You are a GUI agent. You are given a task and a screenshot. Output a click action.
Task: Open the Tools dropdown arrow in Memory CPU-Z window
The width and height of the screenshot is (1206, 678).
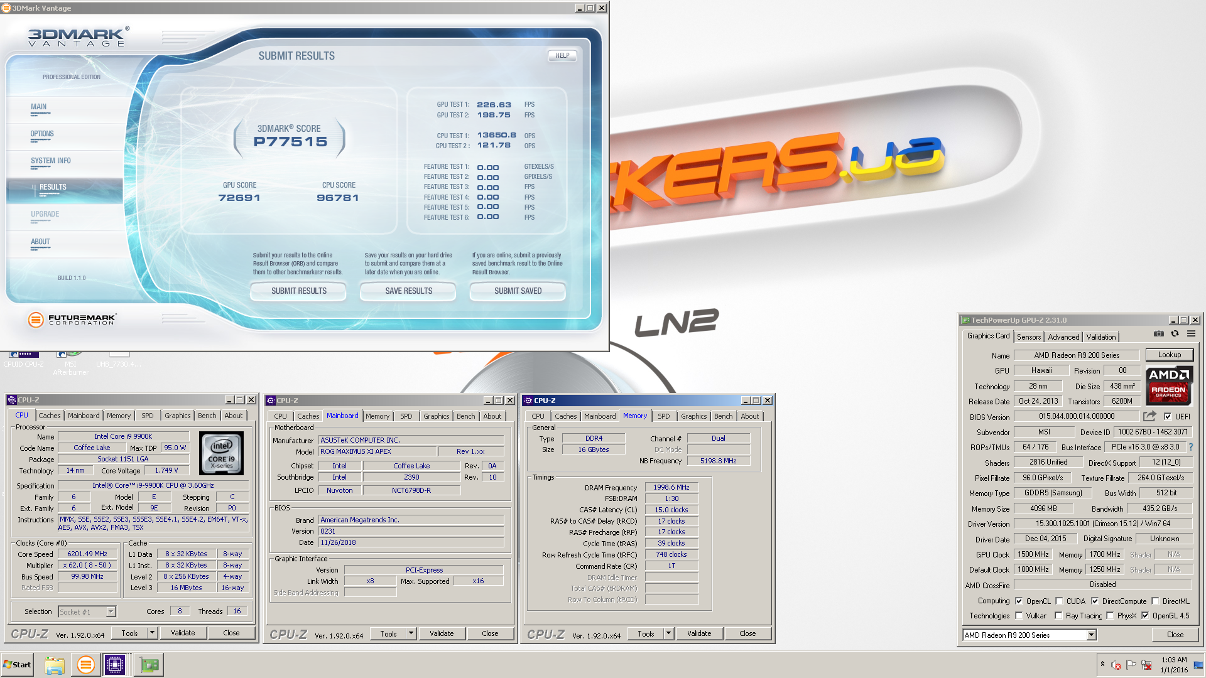pos(668,633)
